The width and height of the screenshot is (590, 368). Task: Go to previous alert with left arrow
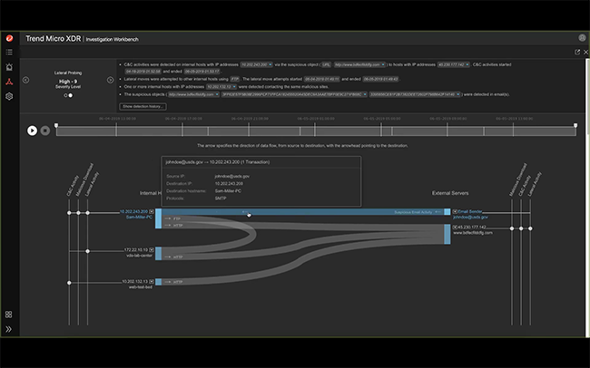coord(25,80)
